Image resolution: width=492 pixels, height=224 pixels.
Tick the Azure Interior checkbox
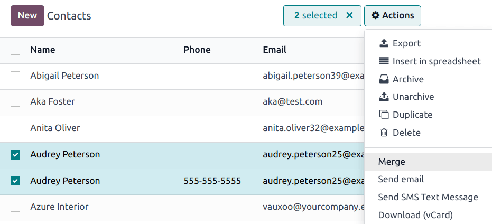(15, 207)
